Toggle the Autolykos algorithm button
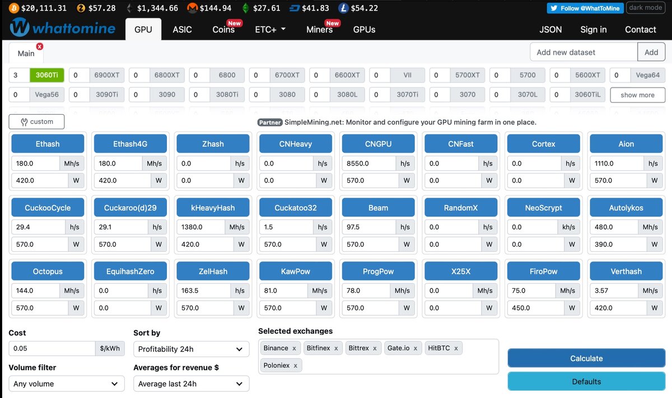The height and width of the screenshot is (398, 672). tap(626, 208)
